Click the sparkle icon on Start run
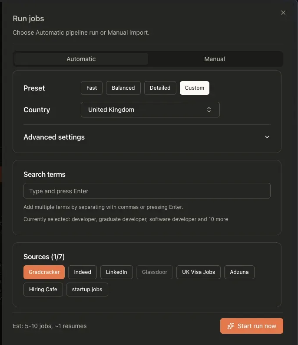Image resolution: width=298 pixels, height=345 pixels. (x=231, y=326)
